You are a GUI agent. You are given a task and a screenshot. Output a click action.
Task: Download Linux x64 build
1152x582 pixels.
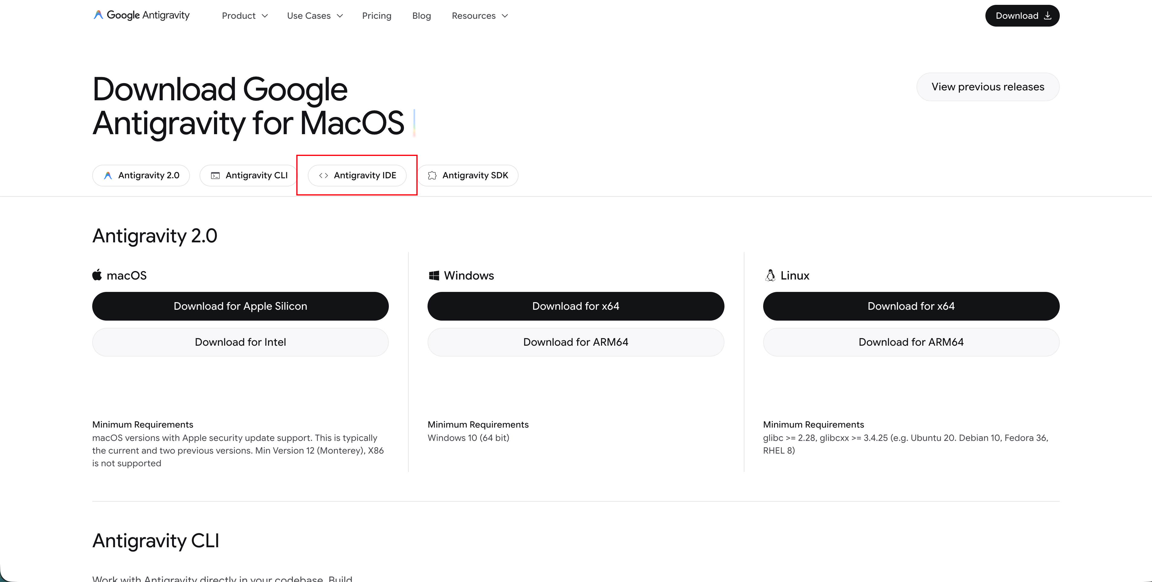click(x=911, y=306)
